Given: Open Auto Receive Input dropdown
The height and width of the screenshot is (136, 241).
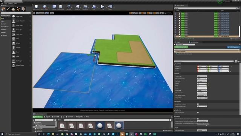Looking at the screenshot, I should [202, 130].
